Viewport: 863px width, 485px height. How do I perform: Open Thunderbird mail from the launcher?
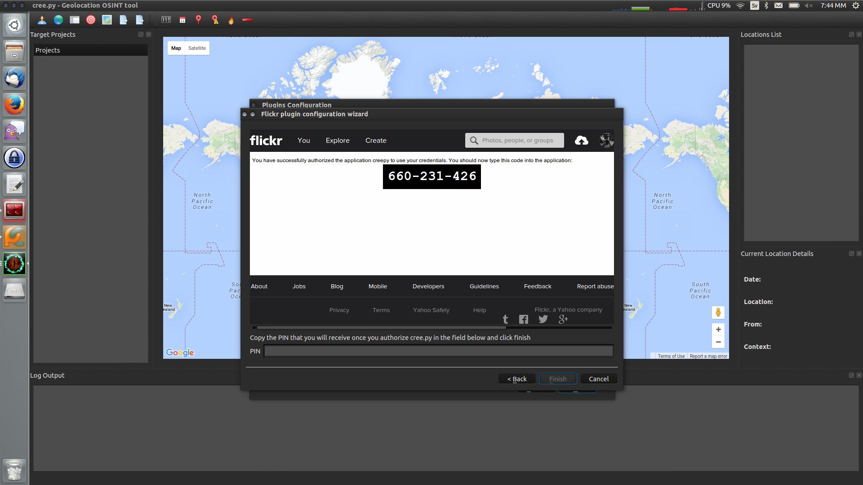tap(14, 78)
